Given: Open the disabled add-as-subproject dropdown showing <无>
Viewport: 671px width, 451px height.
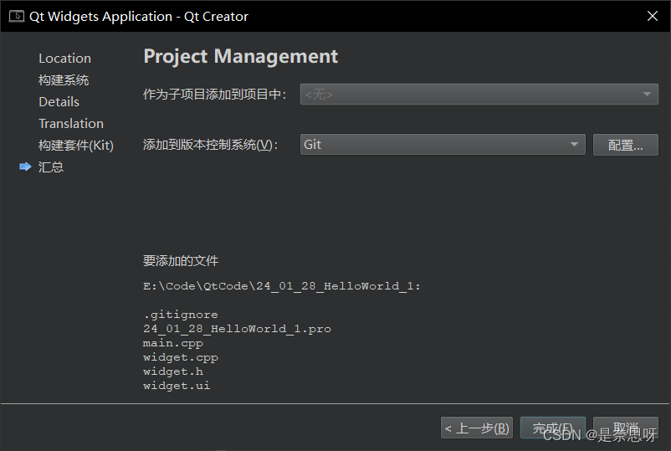Looking at the screenshot, I should (x=479, y=95).
